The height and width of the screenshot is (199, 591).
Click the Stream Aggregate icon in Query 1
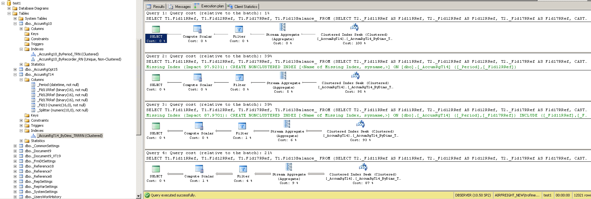(x=283, y=27)
